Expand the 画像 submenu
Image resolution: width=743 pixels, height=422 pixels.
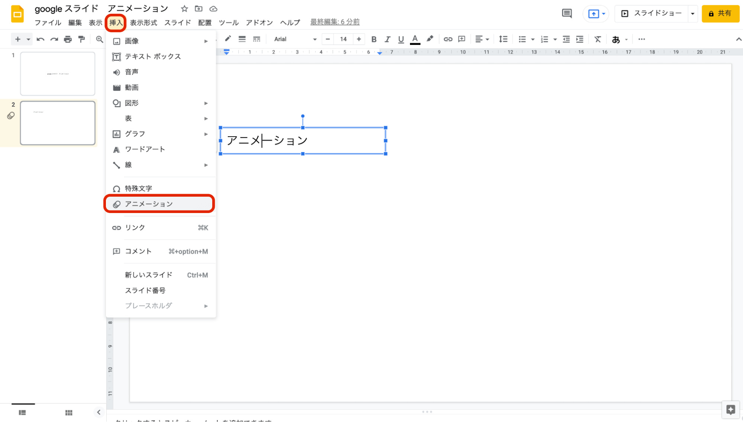point(161,41)
